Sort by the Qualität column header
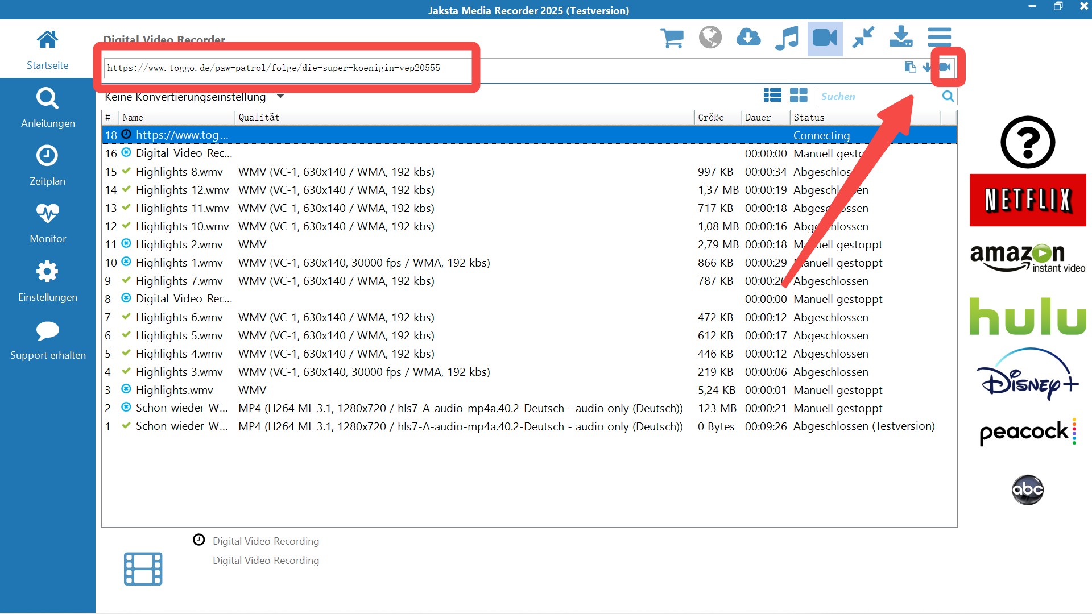 tap(464, 117)
